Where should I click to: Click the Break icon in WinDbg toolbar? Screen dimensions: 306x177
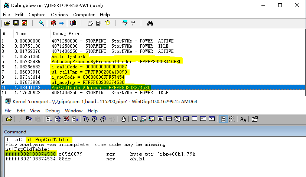(x=75, y=119)
